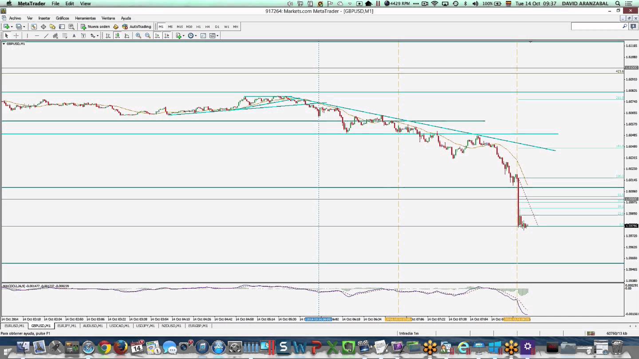The image size is (639, 359).
Task: Click the Nueva orden button
Action: (x=95, y=27)
